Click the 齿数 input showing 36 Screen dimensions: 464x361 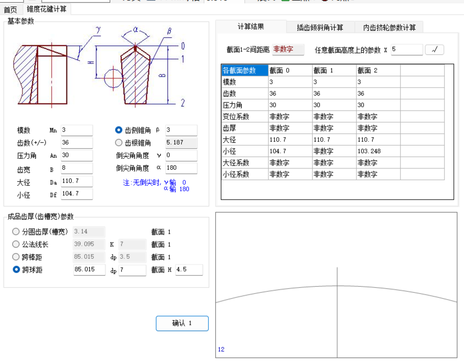tap(77, 142)
